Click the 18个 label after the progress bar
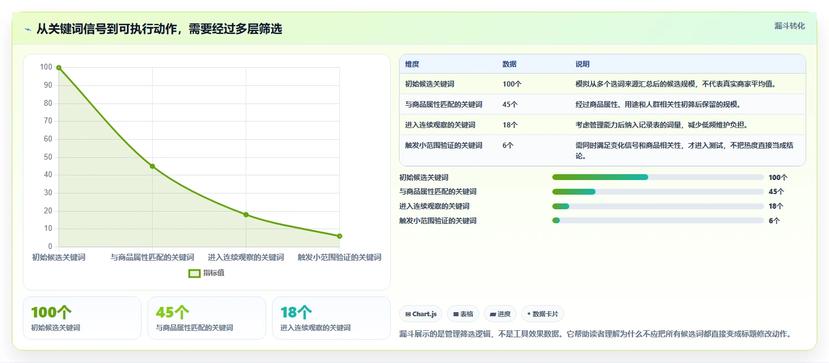 [x=776, y=206]
